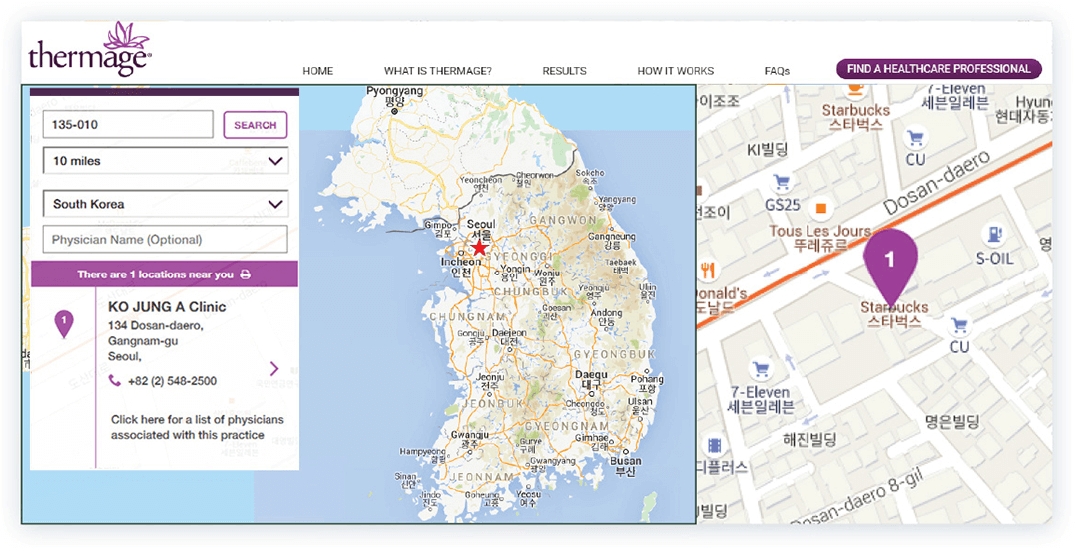
Task: Open the RESULTS menu item
Action: (x=564, y=71)
